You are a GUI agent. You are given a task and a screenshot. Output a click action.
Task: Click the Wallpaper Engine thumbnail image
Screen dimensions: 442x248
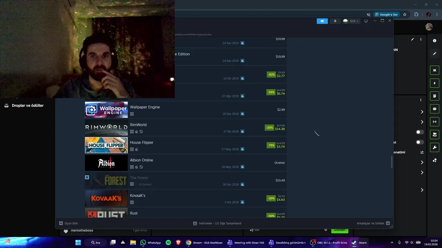coord(106,110)
